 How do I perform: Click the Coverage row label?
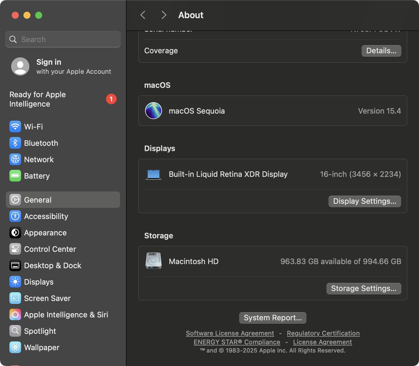pos(161,51)
